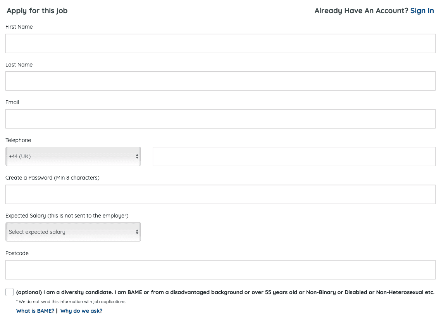Screen dimensions: 441x317
Task: Click the 'I am a diversity candidate' statement text
Action: point(225,292)
